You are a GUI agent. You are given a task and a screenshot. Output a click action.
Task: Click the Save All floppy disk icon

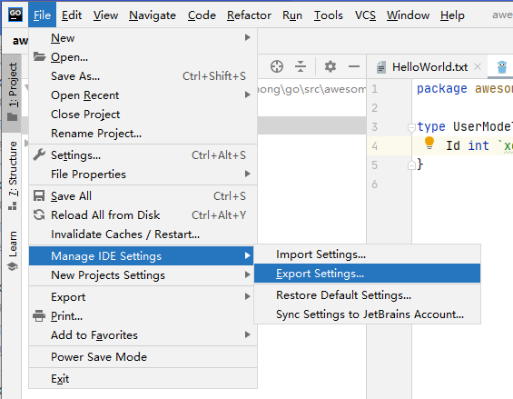coord(39,196)
